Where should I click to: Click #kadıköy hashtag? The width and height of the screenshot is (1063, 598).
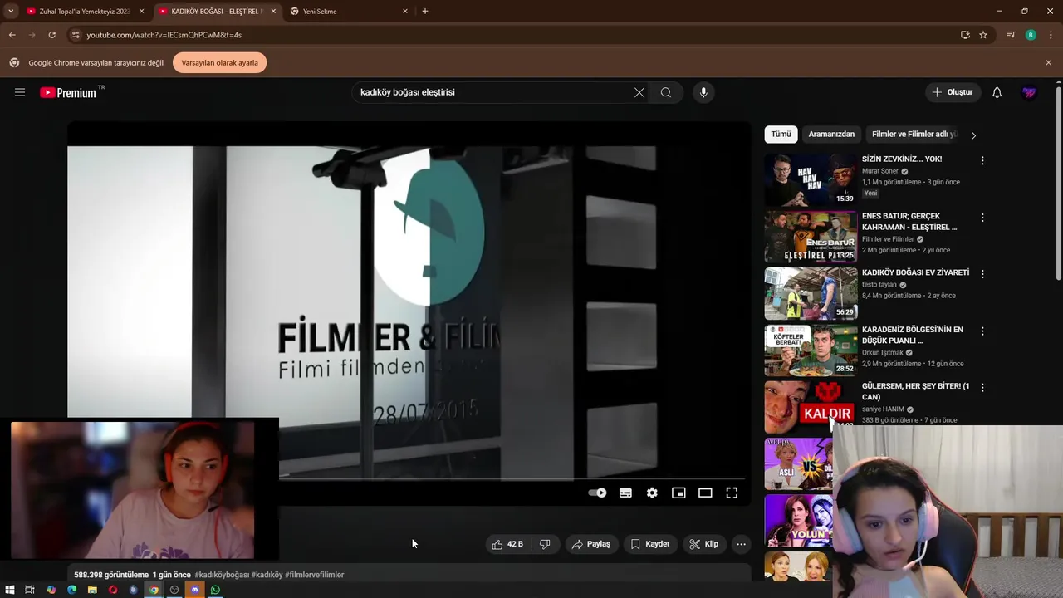click(x=267, y=575)
